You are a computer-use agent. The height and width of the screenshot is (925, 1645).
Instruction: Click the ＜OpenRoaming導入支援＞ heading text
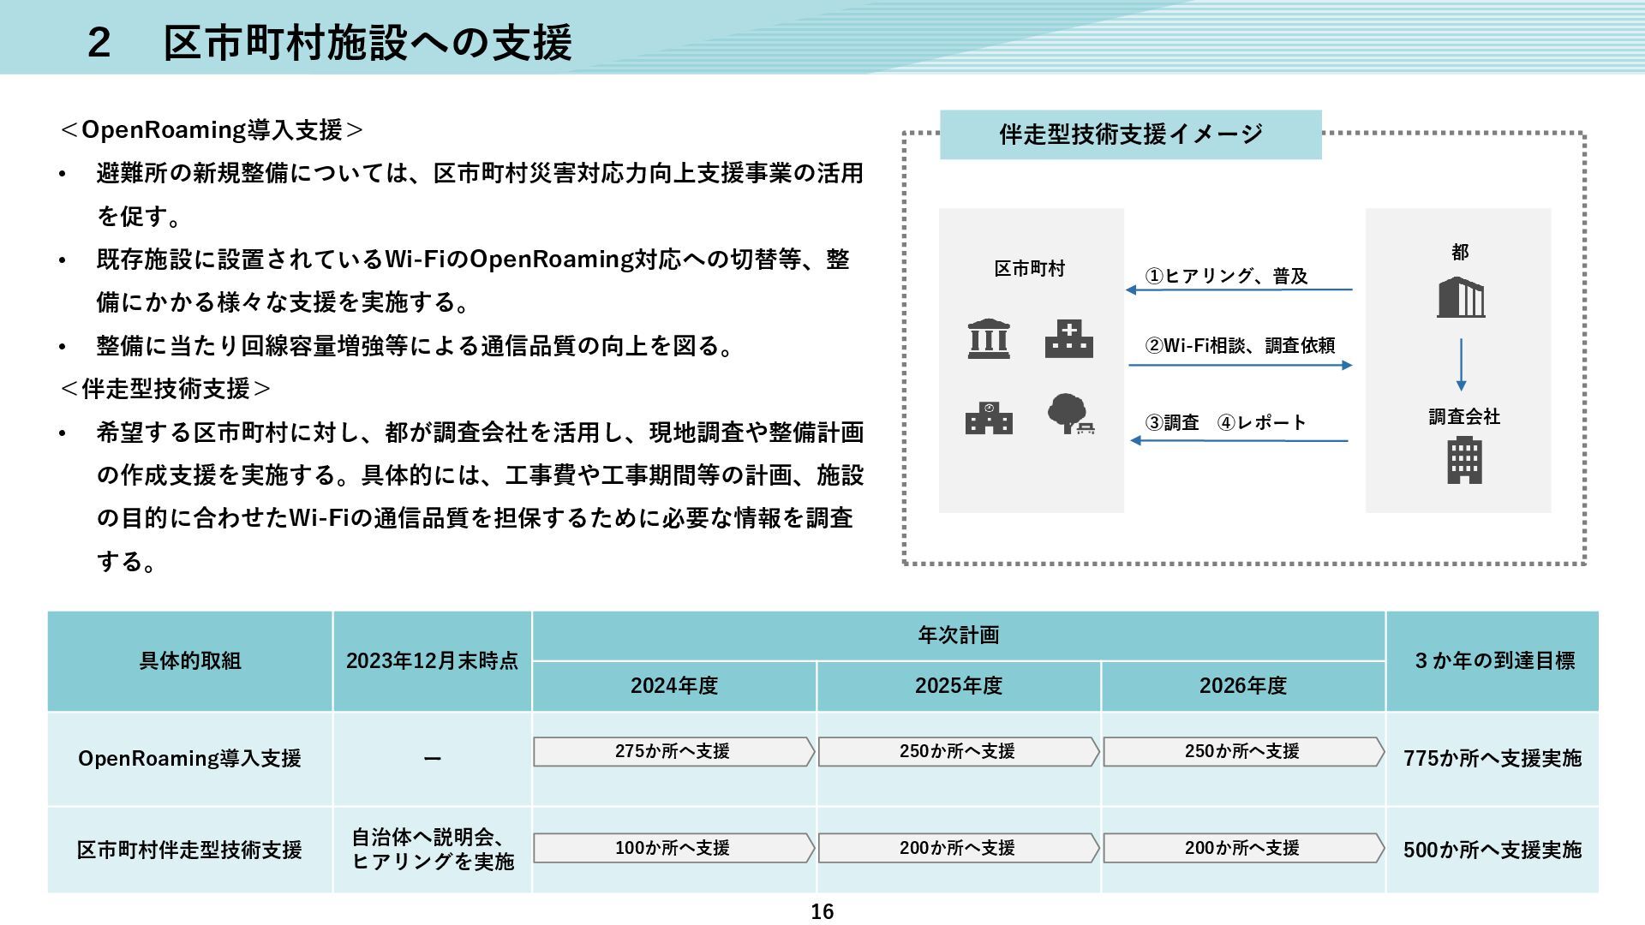212,130
